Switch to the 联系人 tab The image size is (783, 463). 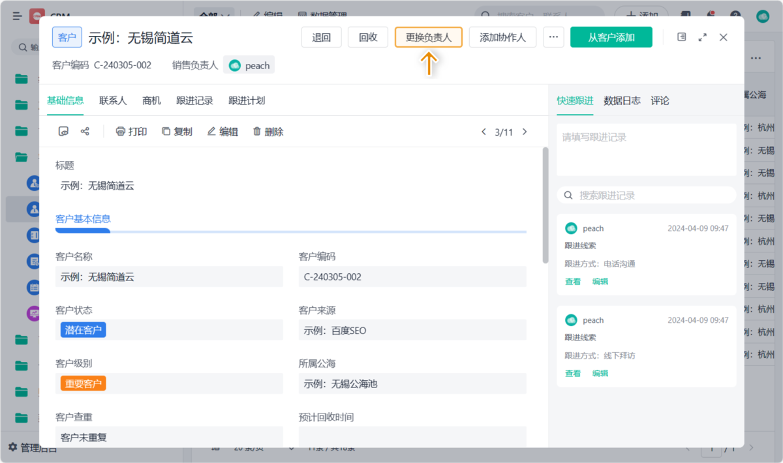coord(113,100)
